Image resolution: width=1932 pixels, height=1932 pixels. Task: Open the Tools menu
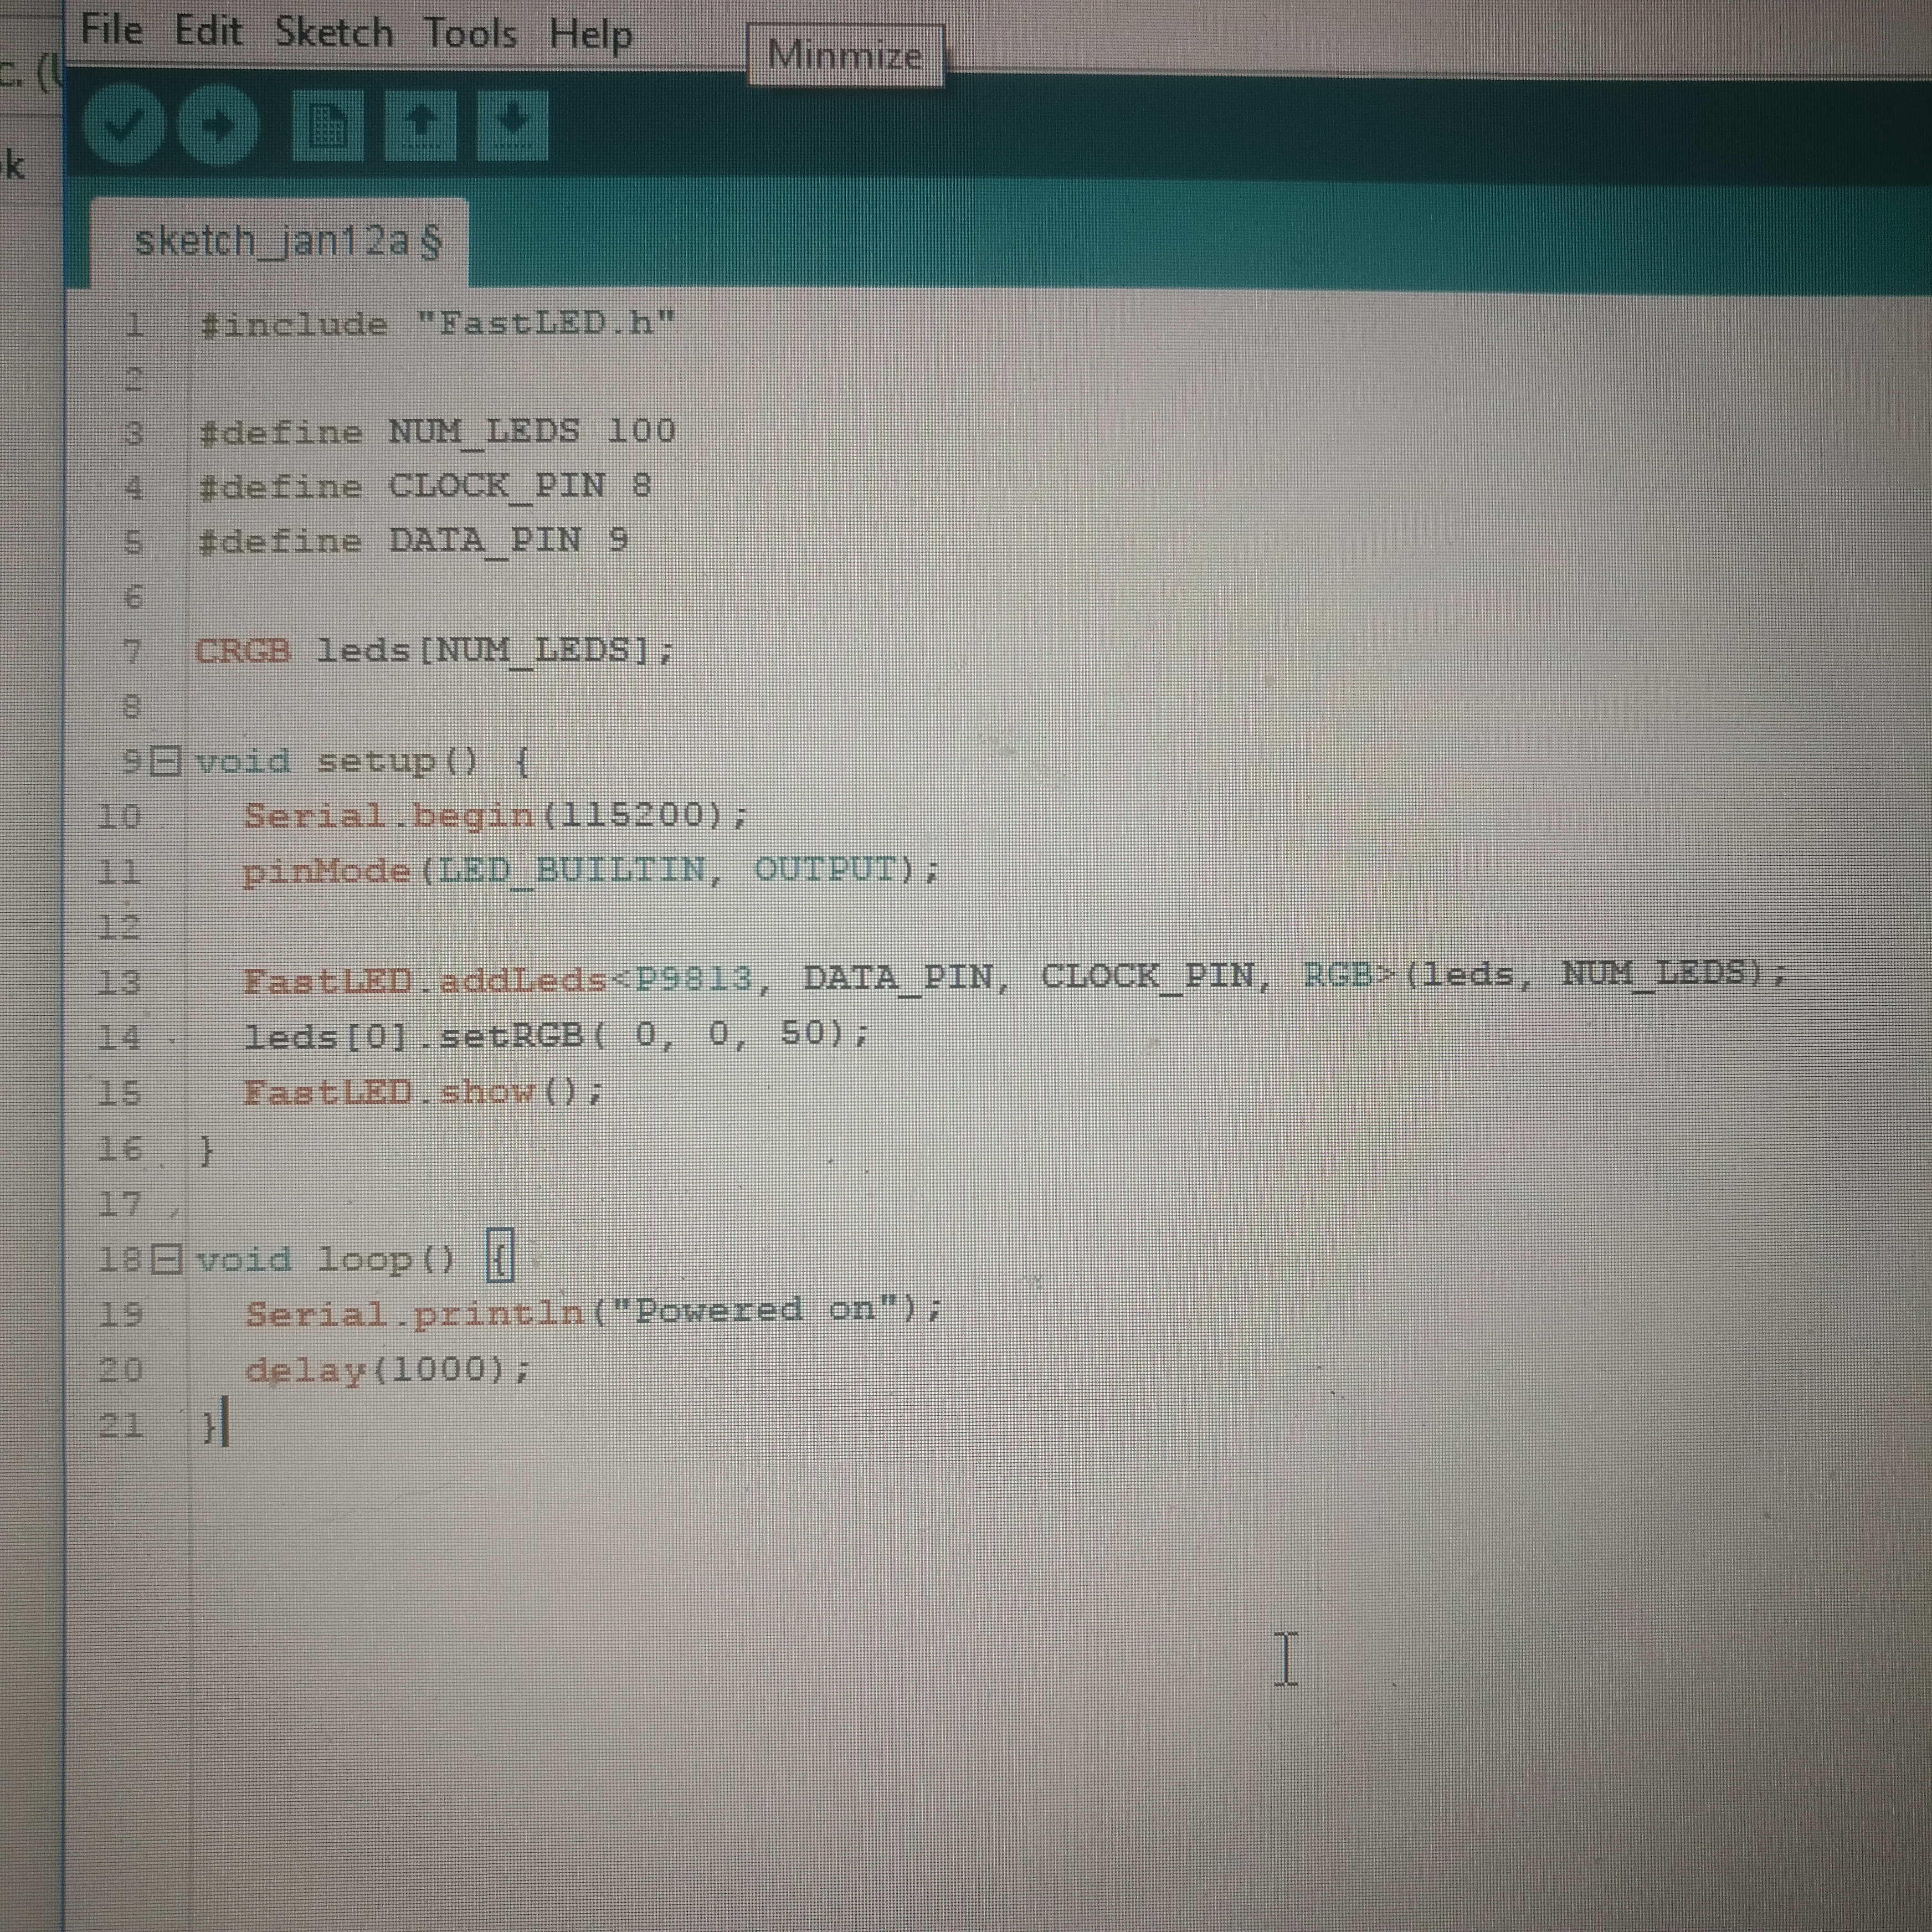point(470,34)
